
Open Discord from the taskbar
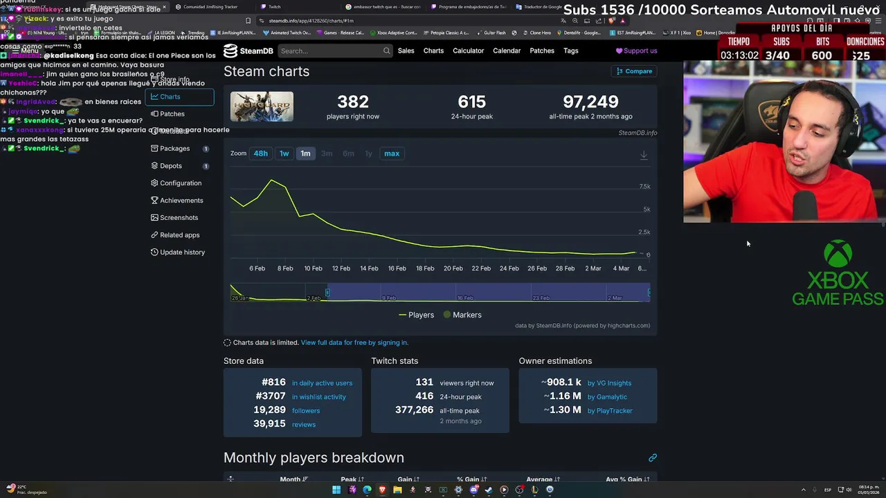[x=473, y=490]
